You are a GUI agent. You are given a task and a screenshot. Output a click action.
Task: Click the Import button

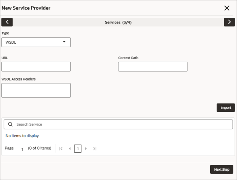click(226, 108)
